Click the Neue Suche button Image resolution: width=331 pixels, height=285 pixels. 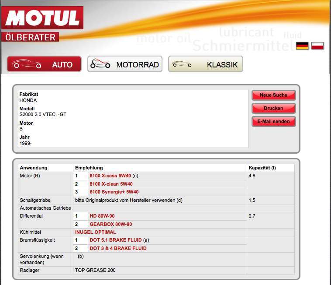pyautogui.click(x=273, y=95)
